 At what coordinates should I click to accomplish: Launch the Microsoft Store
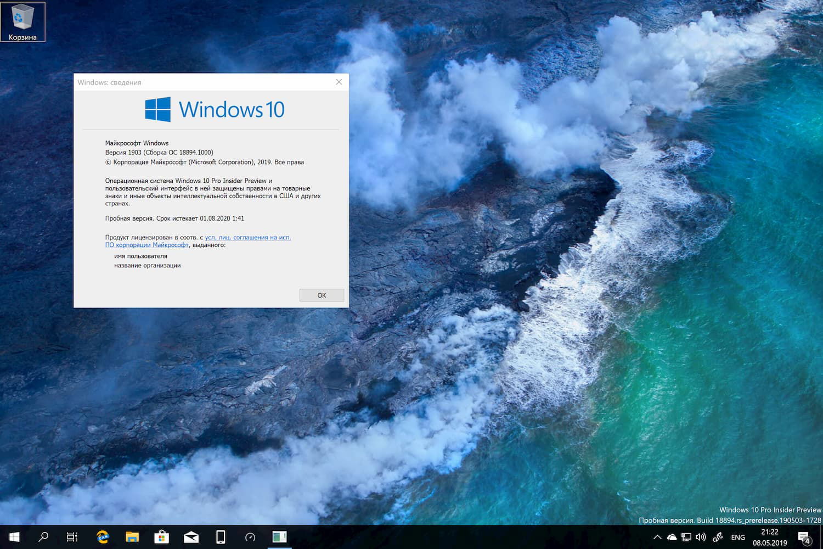(161, 537)
